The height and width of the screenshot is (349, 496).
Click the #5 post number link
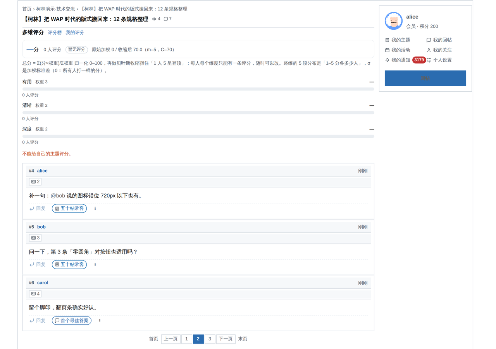31,227
